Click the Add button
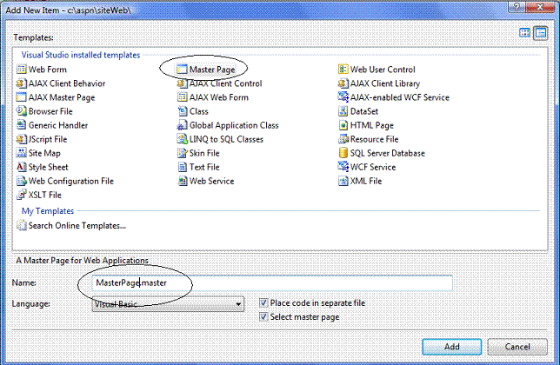 (x=452, y=347)
